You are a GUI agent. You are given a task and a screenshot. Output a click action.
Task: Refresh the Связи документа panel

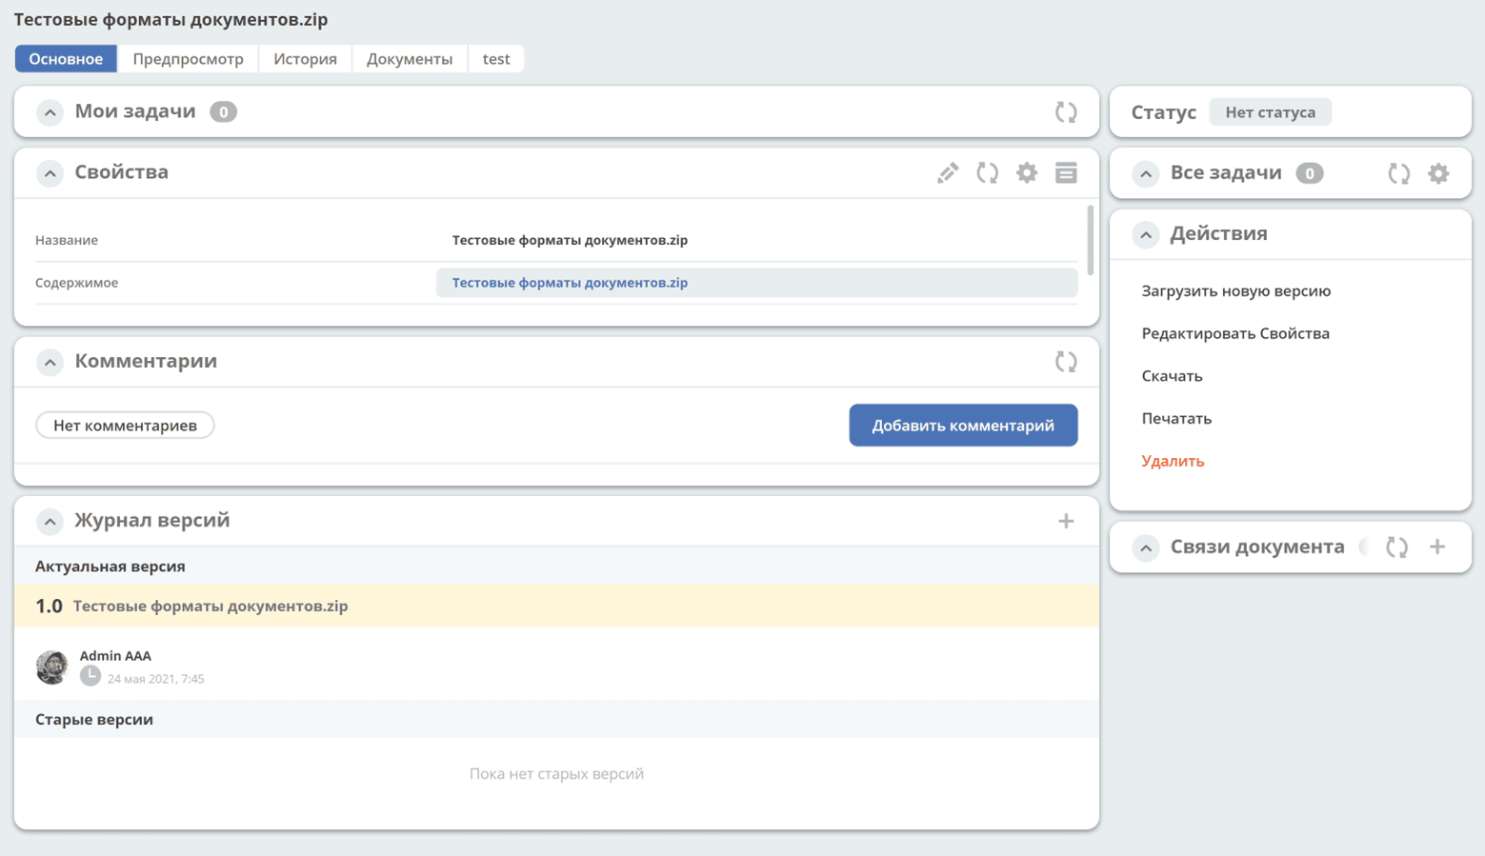[1396, 547]
